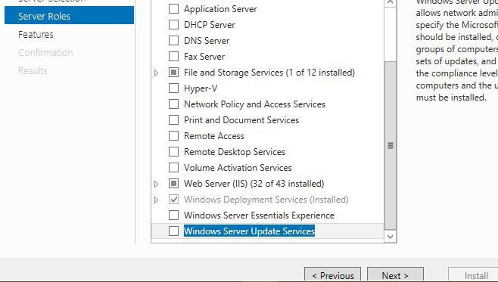Screen dimensions: 498x282
Task: Select the Fax Server checkbox
Action: (173, 57)
